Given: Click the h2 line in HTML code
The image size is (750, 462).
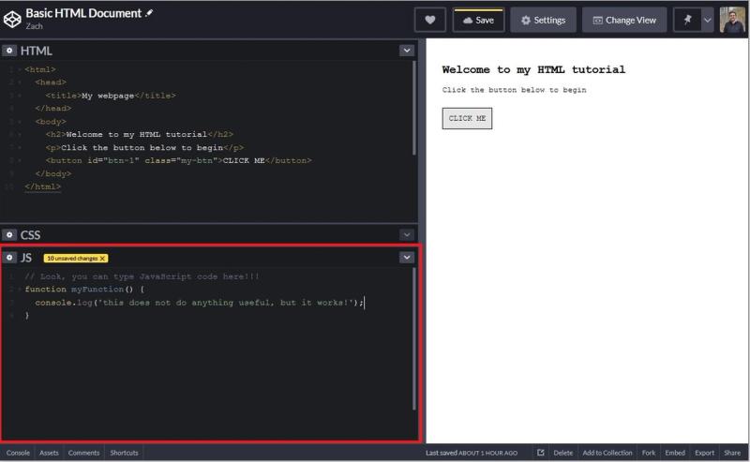Looking at the screenshot, I should point(139,134).
